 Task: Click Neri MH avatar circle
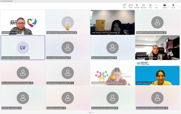[23, 98]
